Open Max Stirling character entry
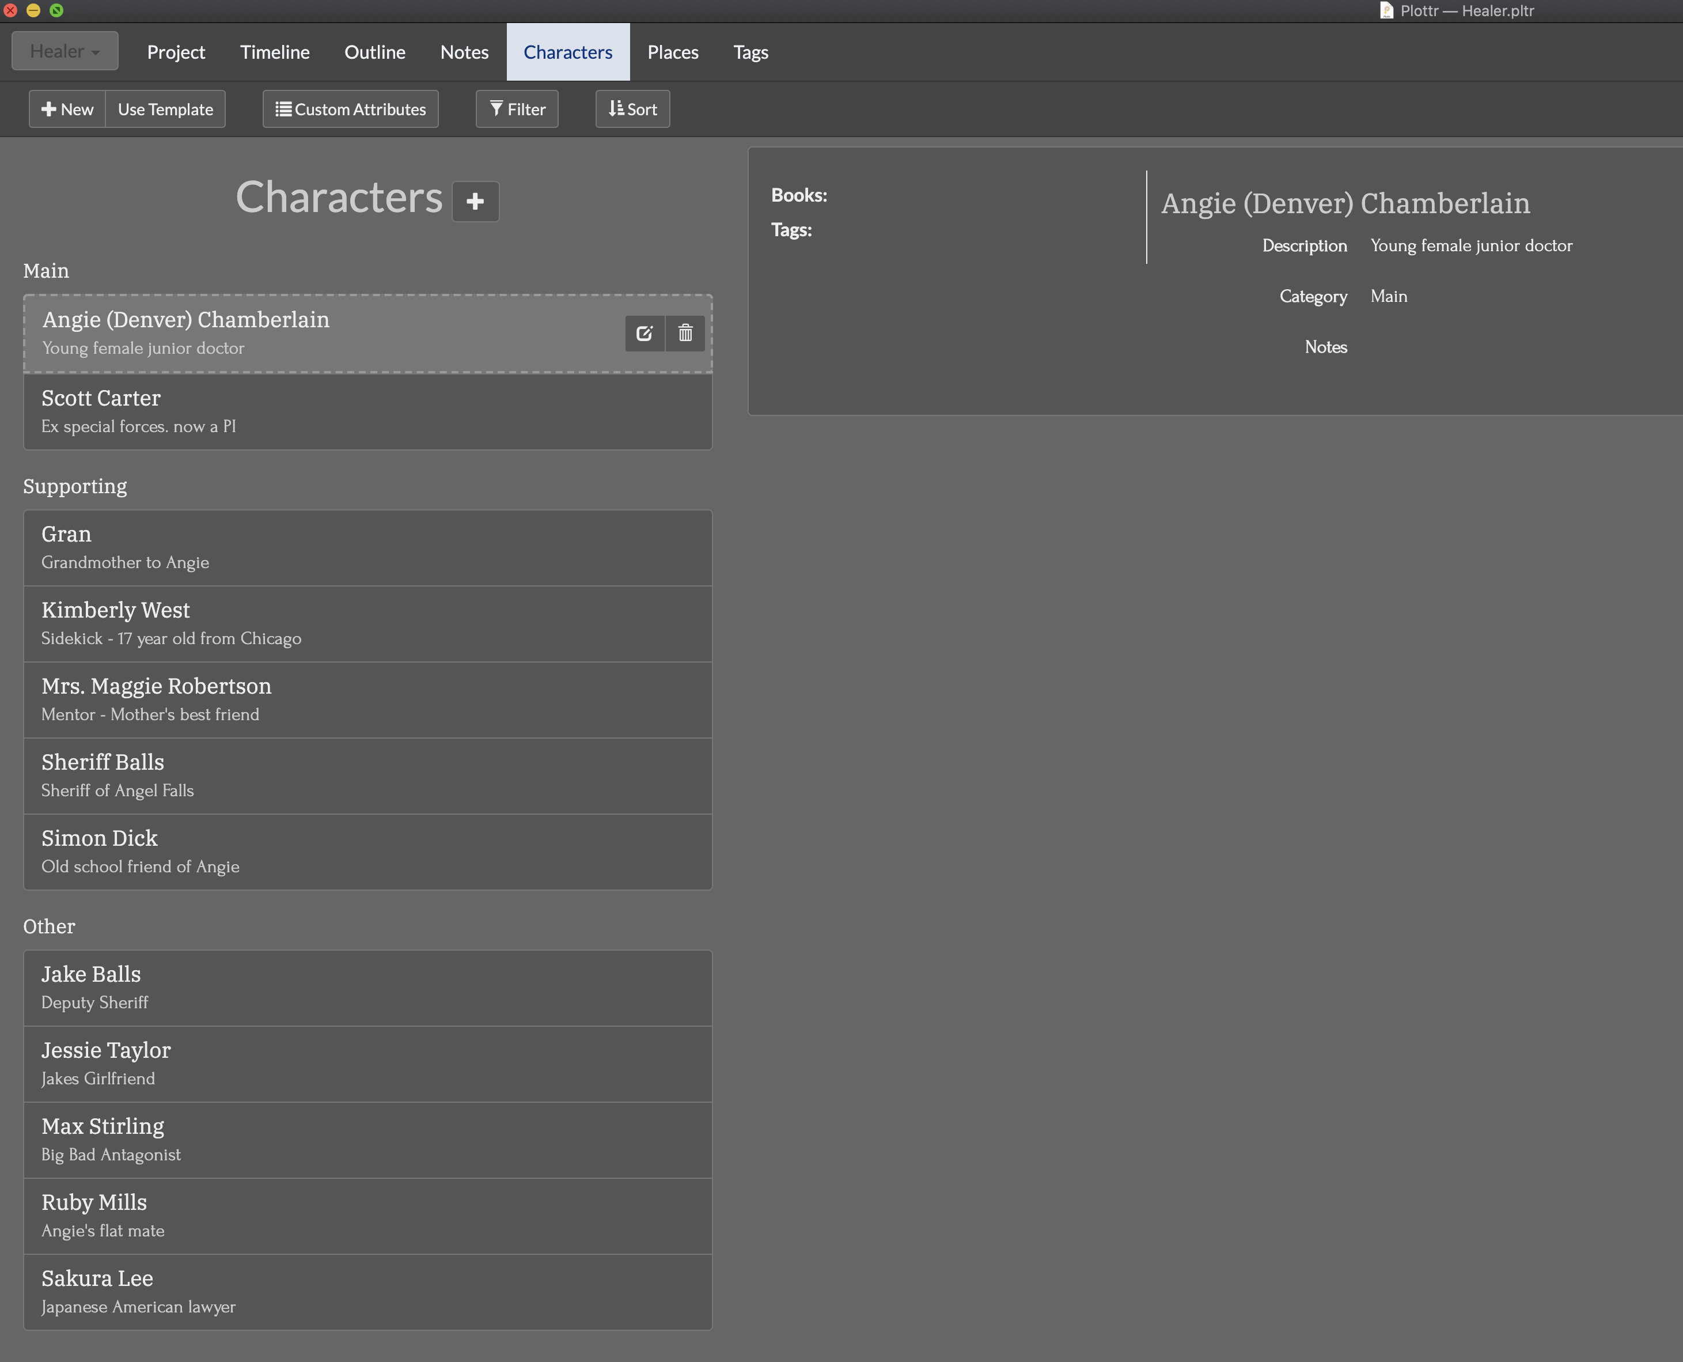 tap(367, 1139)
